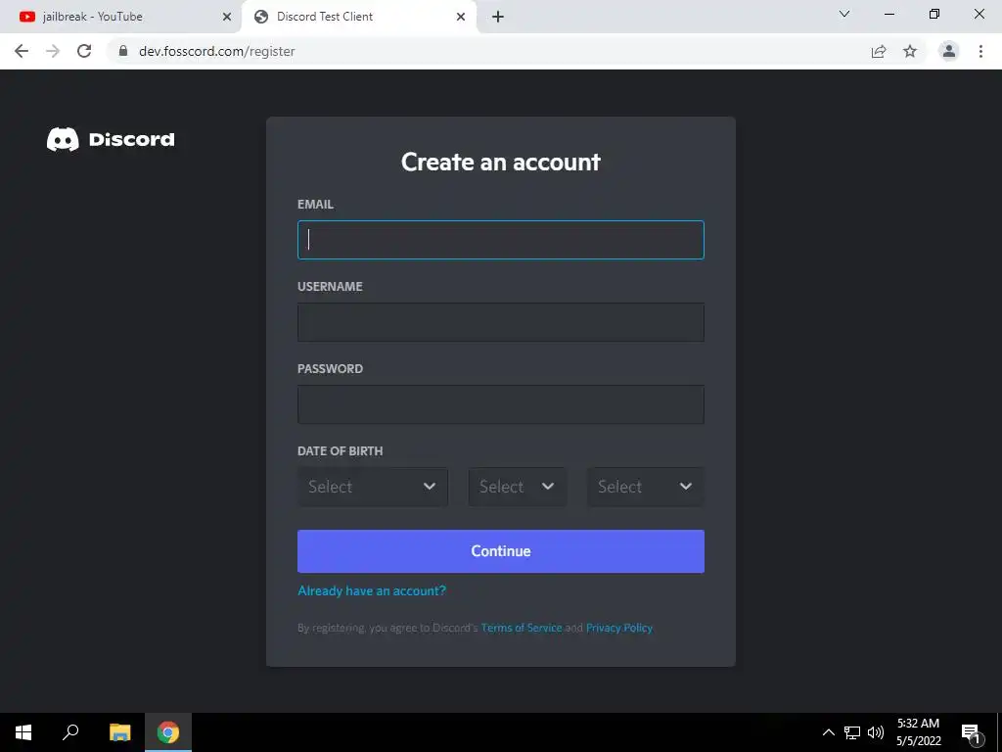
Task: Reload the page with the refresh icon
Action: tap(84, 51)
